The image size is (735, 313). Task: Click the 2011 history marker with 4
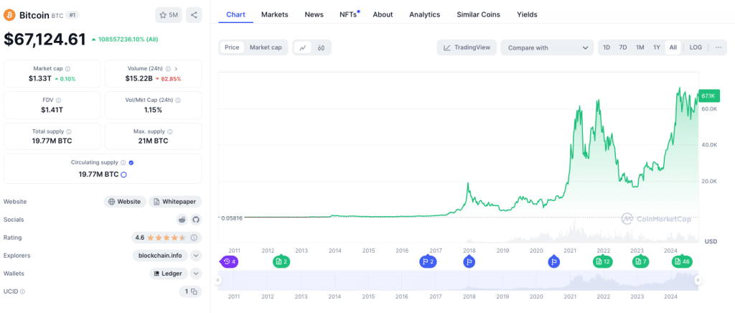pos(229,261)
